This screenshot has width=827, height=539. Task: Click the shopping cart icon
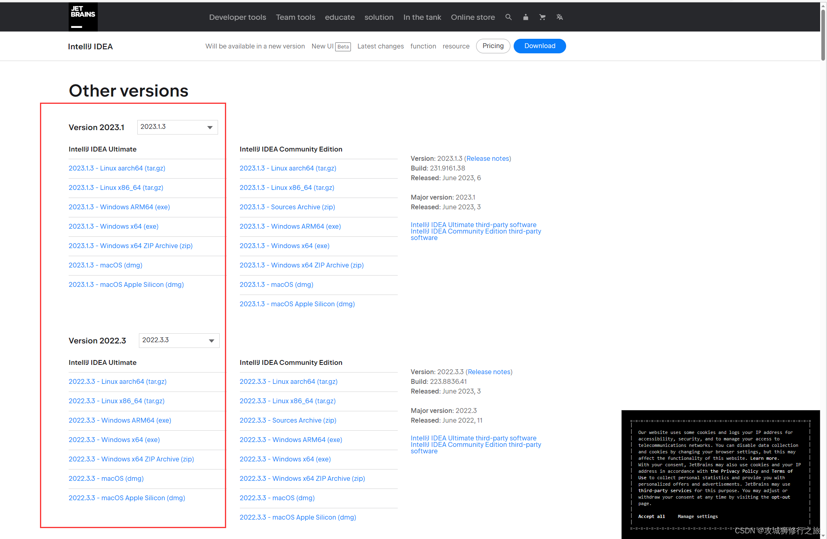coord(542,17)
